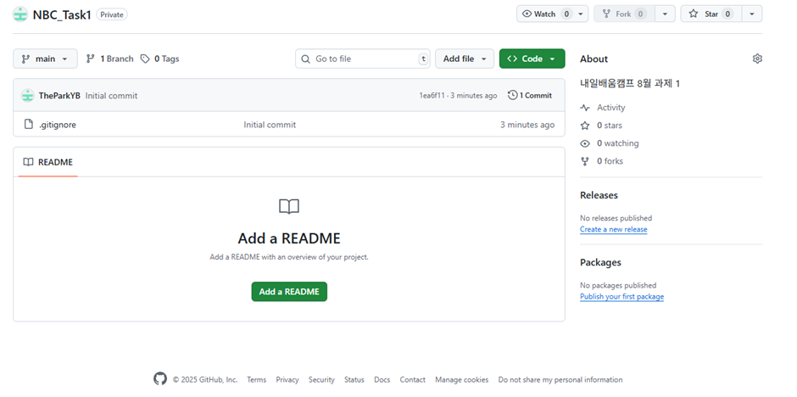This screenshot has width=797, height=397.
Task: Open the NBC_Task1 repository name link
Action: [62, 14]
